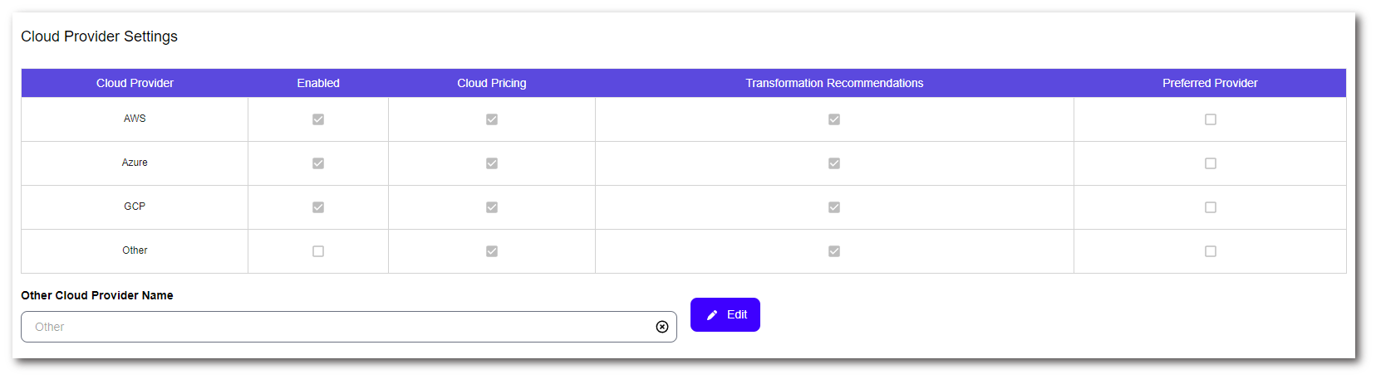Click the blue Edit button
Screen dimensions: 1376x379
(x=725, y=315)
